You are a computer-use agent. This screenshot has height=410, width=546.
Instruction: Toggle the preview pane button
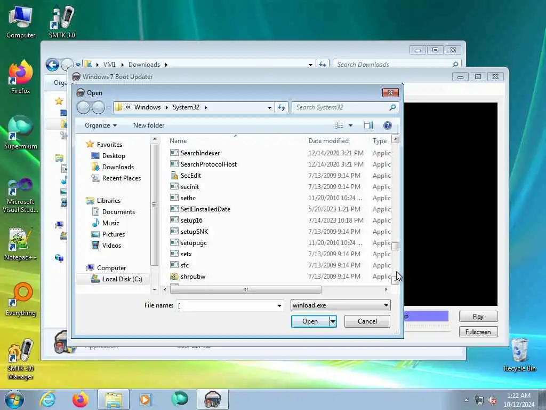368,125
